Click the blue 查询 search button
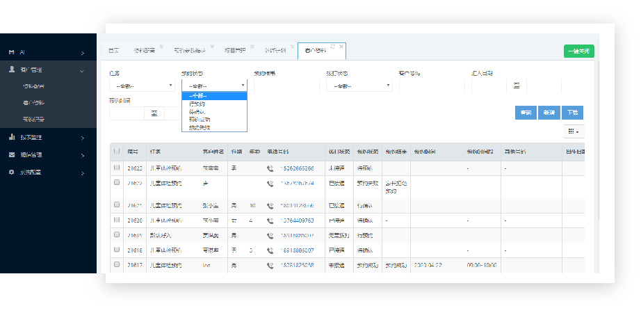This screenshot has height=313, width=641. click(x=525, y=113)
